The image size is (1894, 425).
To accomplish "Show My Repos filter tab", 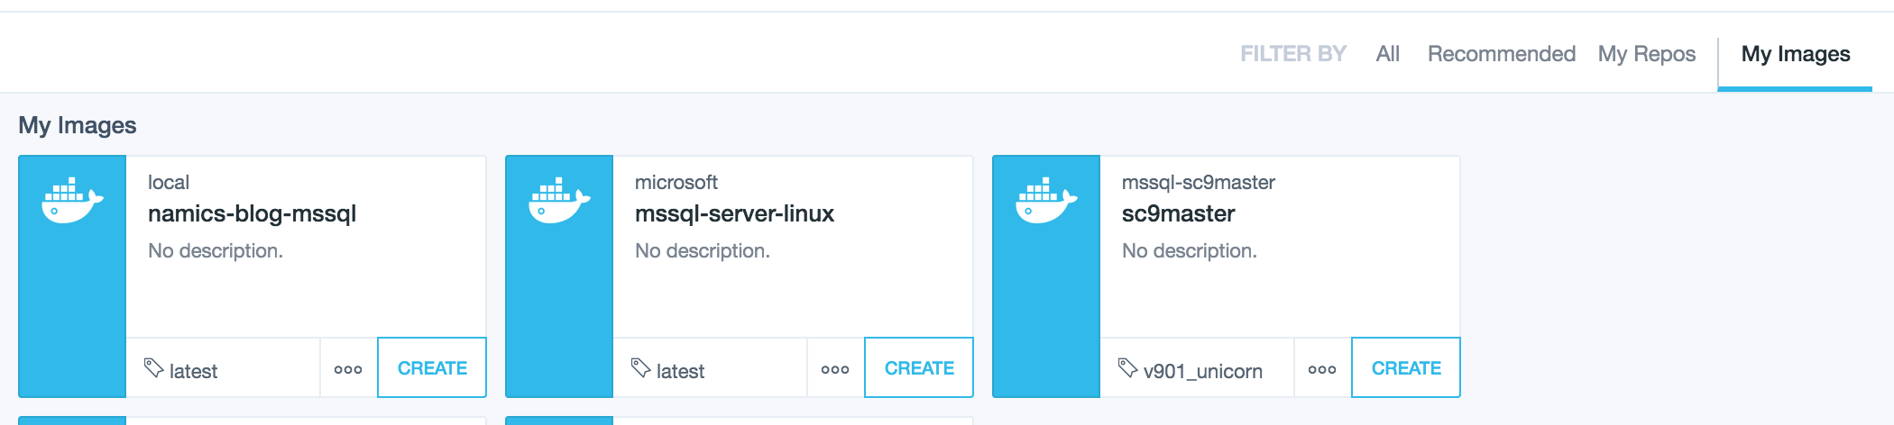I will (1646, 54).
